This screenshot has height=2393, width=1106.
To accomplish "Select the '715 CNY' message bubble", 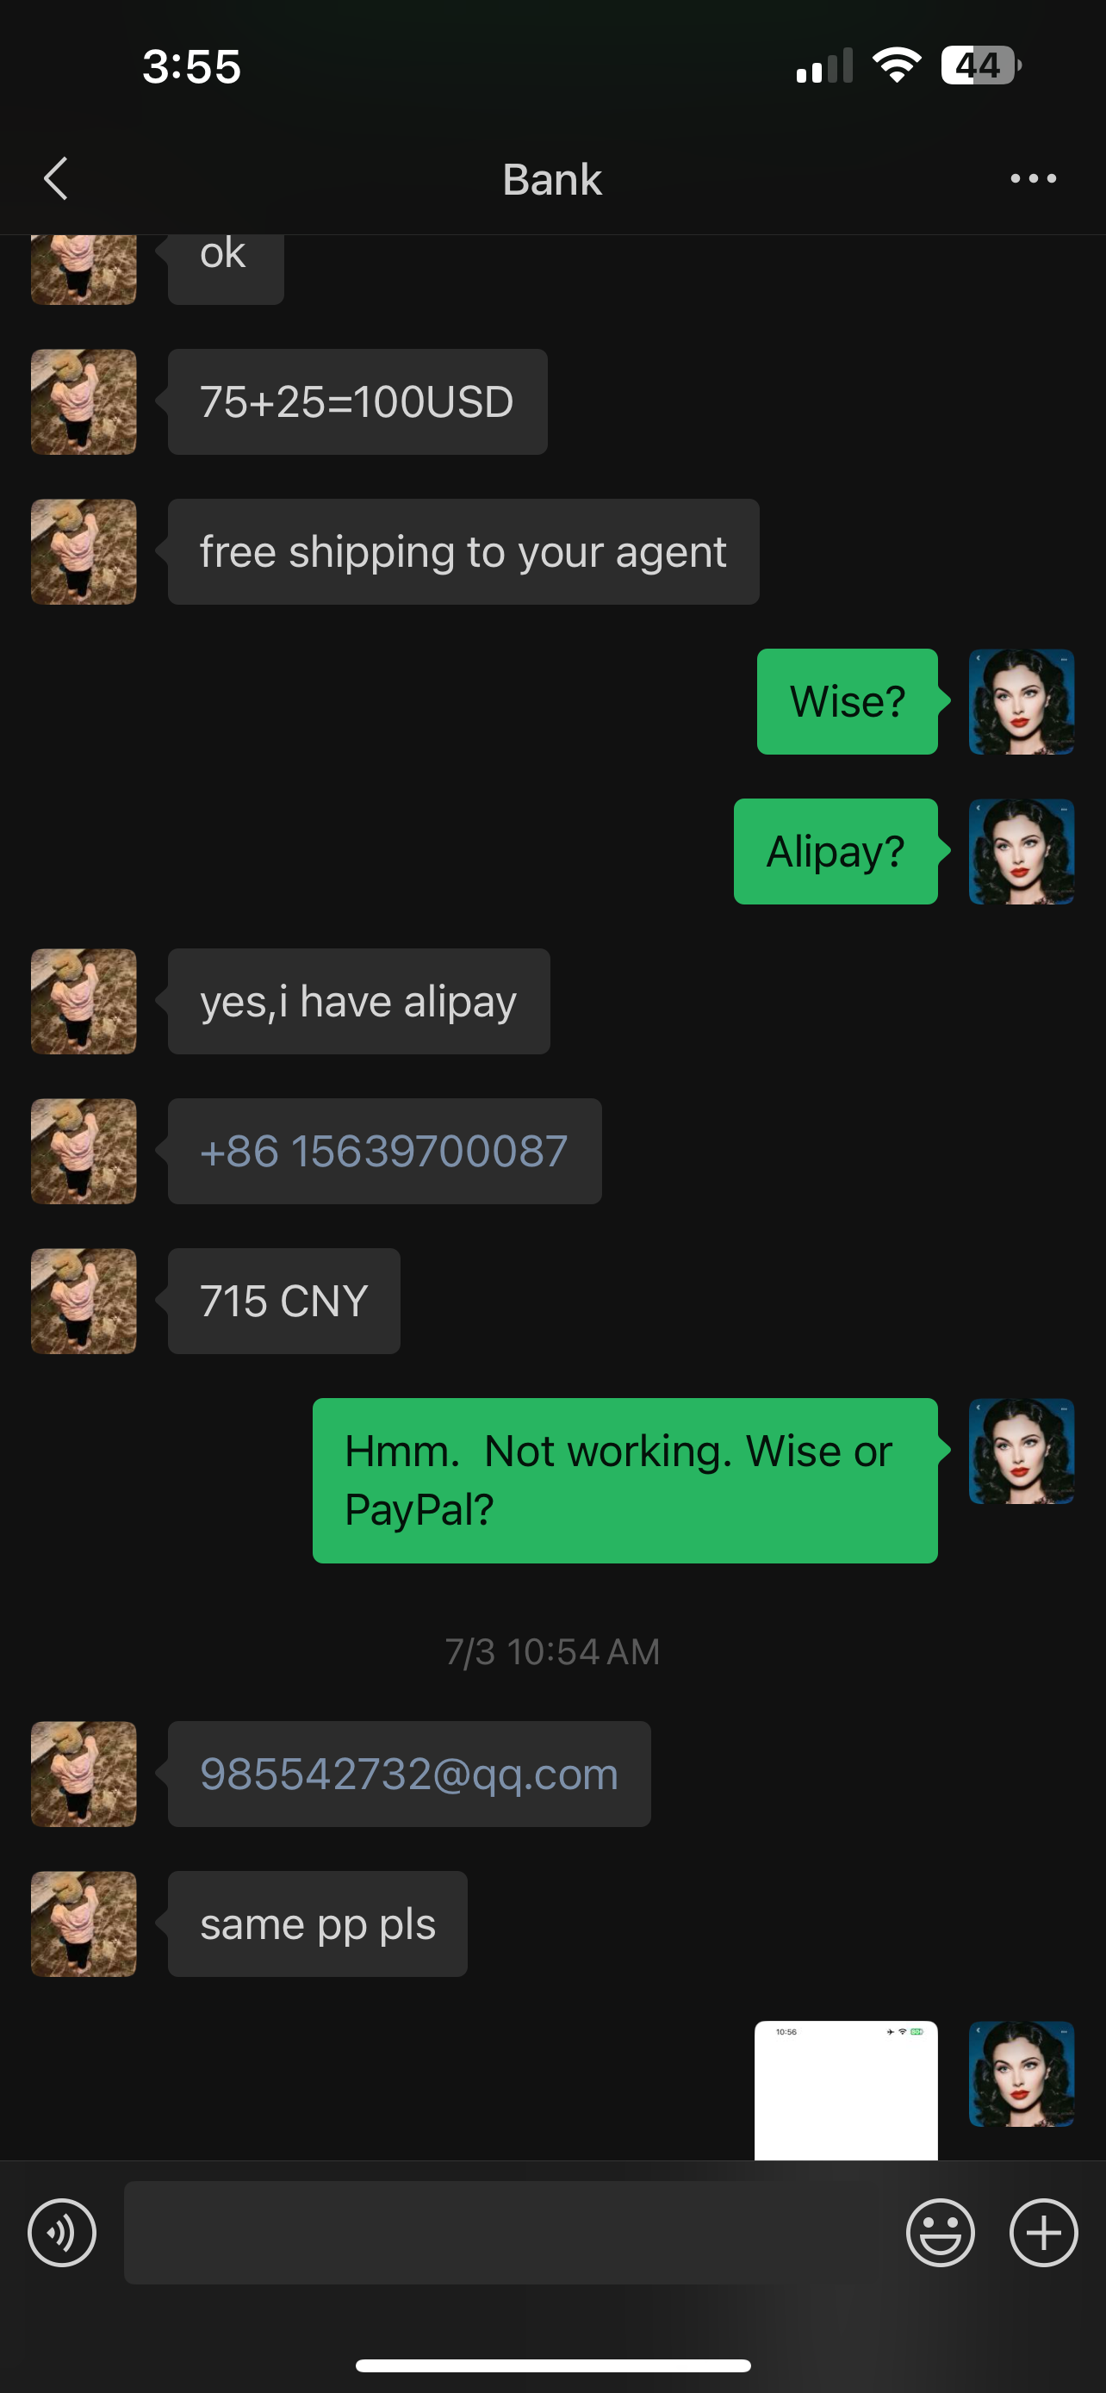I will [x=284, y=1301].
